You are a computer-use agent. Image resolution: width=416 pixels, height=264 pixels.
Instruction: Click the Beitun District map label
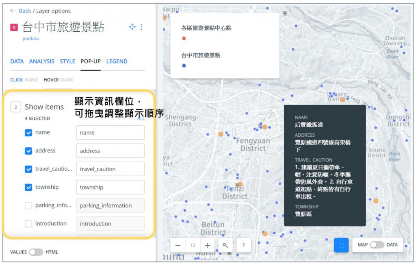tap(213, 229)
